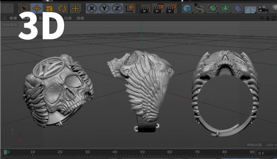Jump to frame 70 on timeline
Image resolution: width=277 pixels, height=159 pixels.
tap(197, 152)
